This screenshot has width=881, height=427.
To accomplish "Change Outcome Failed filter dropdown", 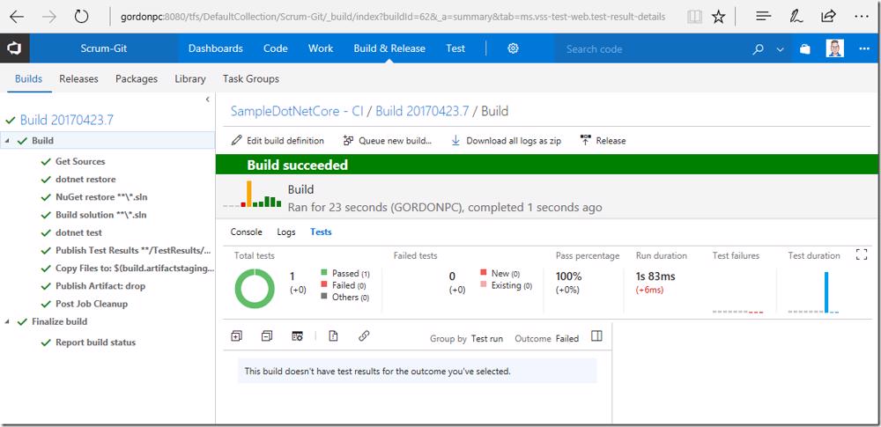I will 566,339.
